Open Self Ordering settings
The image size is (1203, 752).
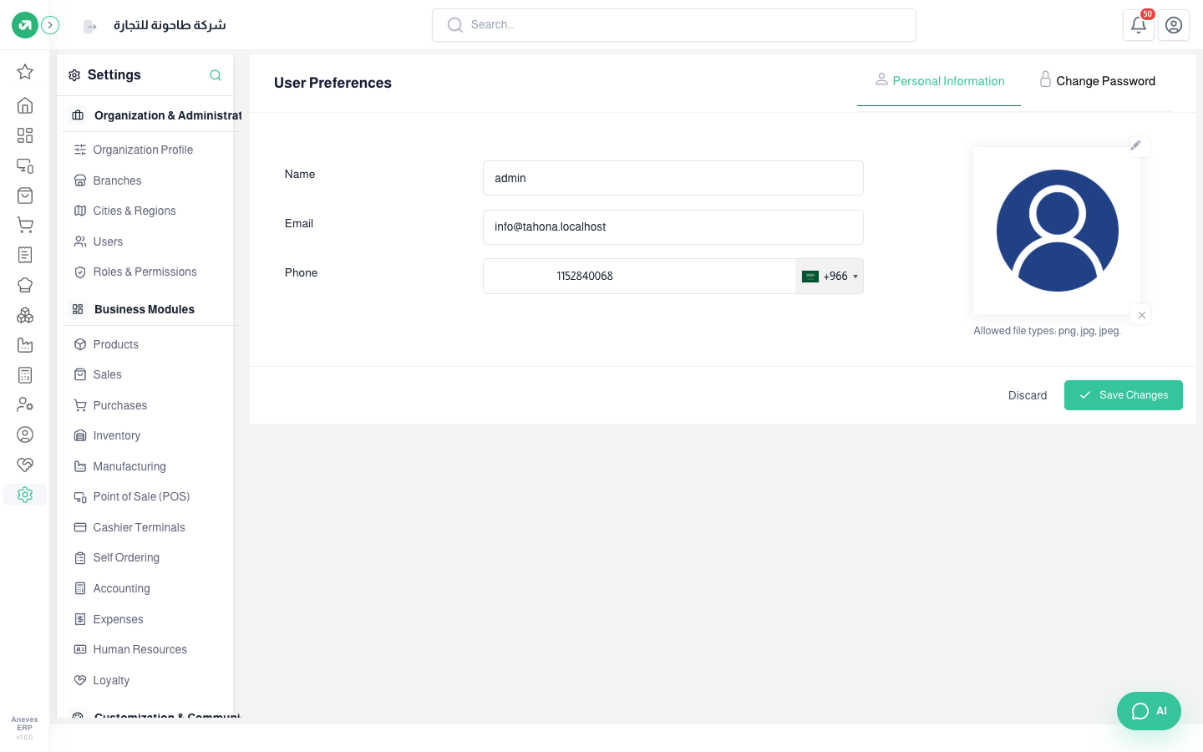click(126, 557)
